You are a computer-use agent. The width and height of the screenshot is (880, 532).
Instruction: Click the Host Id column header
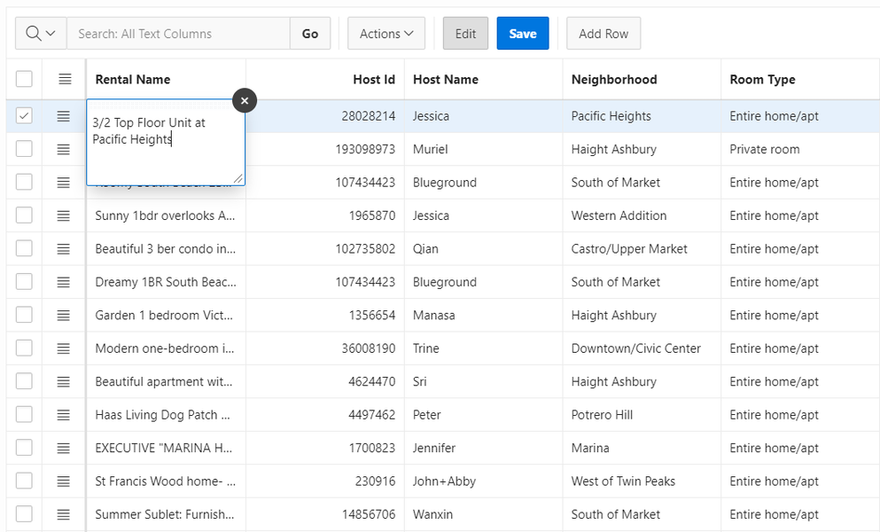[x=373, y=80]
